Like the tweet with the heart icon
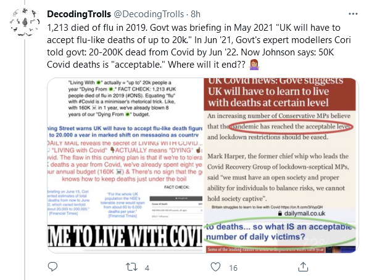This screenshot has width=369, height=280. [215, 267]
